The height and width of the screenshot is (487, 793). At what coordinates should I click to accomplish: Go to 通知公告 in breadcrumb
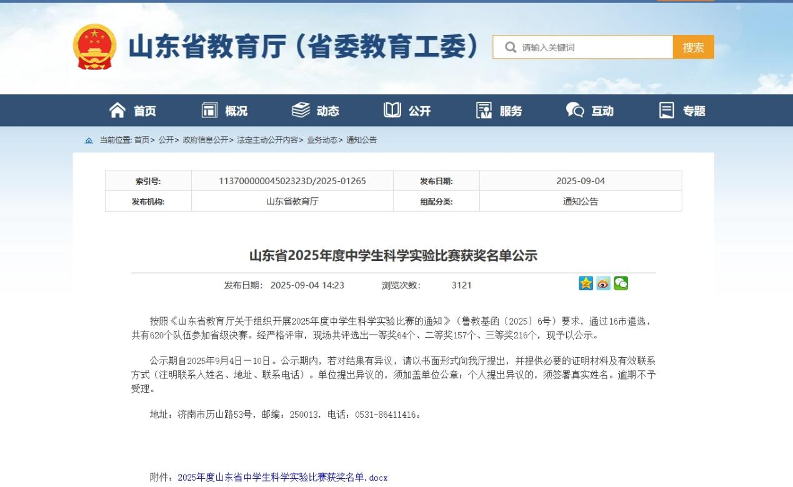(362, 140)
